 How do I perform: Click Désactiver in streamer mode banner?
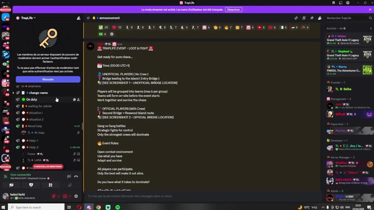click(x=233, y=10)
